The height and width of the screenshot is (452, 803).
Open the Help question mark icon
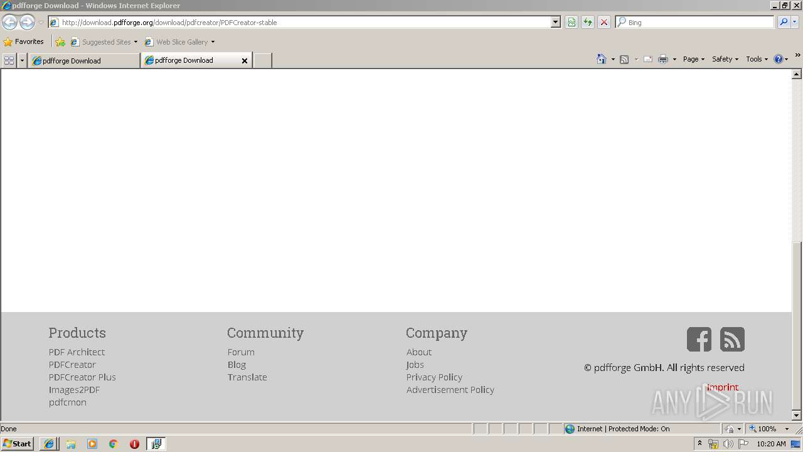[x=778, y=59]
